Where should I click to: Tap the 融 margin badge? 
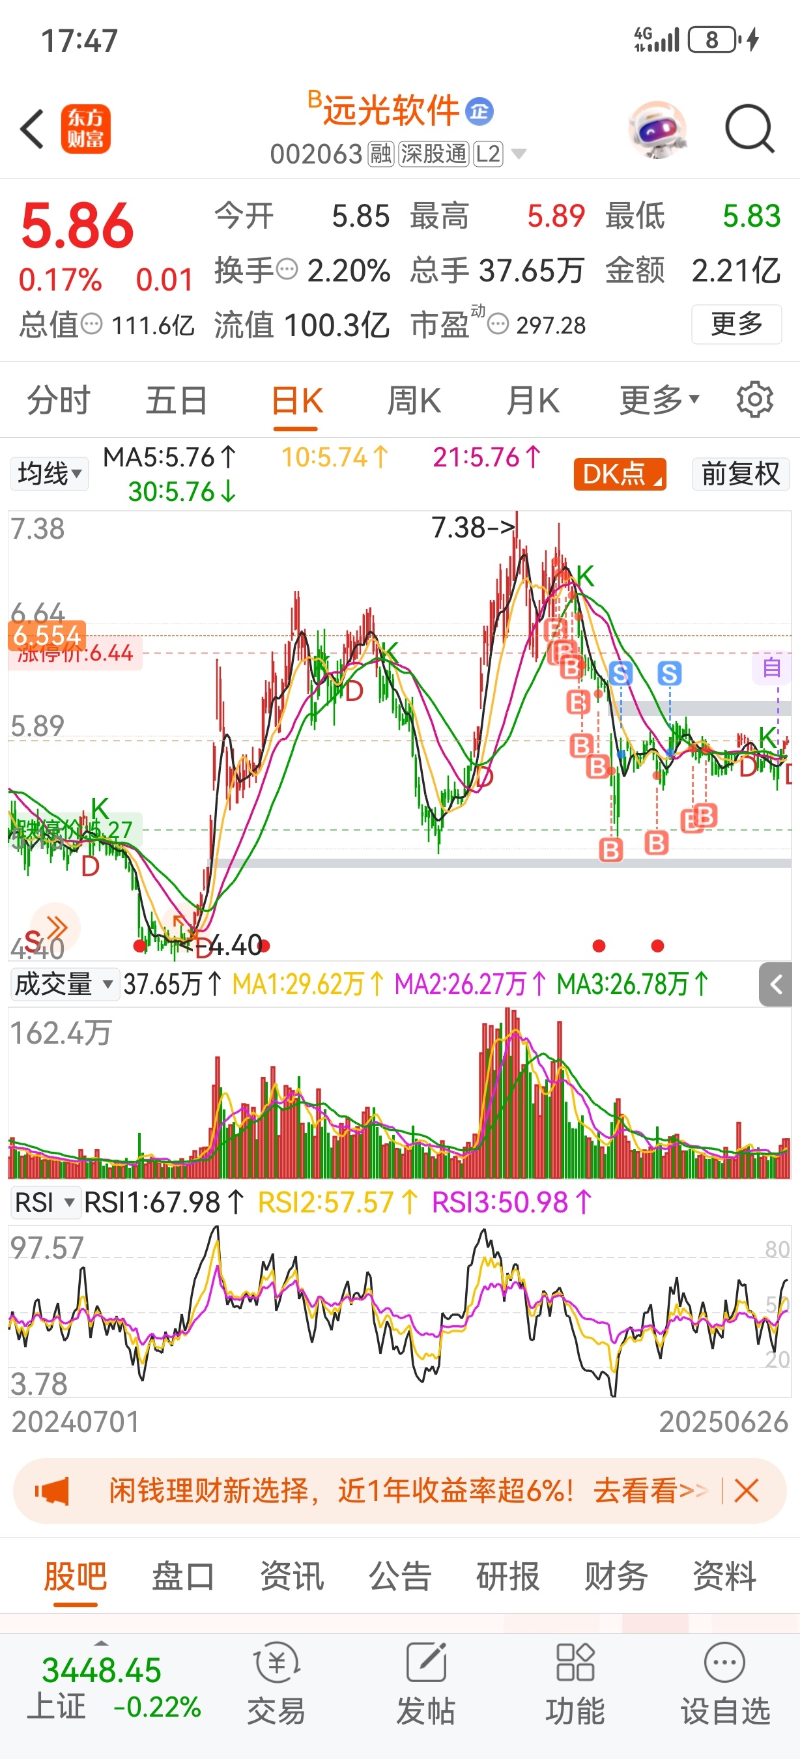tap(381, 154)
